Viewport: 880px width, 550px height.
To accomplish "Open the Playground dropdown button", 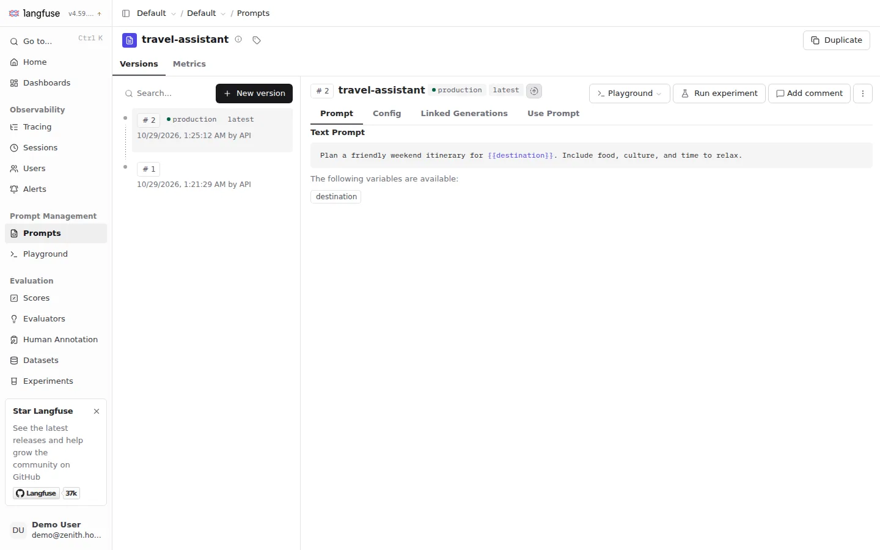I will [629, 94].
